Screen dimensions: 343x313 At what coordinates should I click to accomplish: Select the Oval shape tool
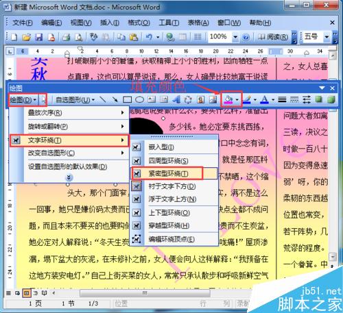pyautogui.click(x=139, y=99)
